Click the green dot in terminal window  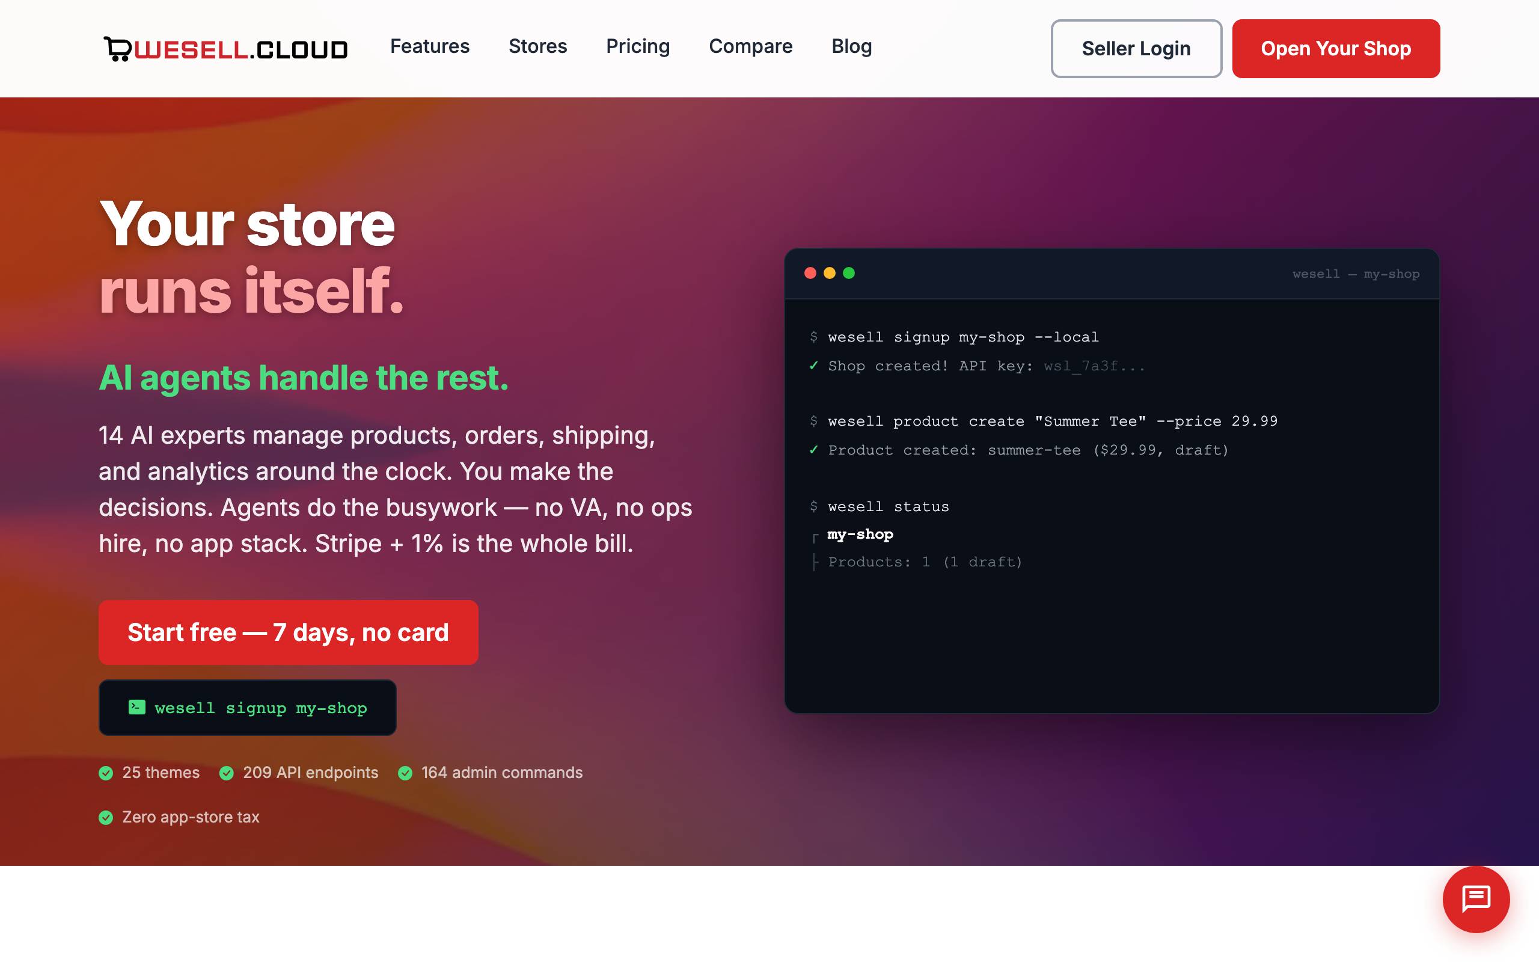pos(848,273)
